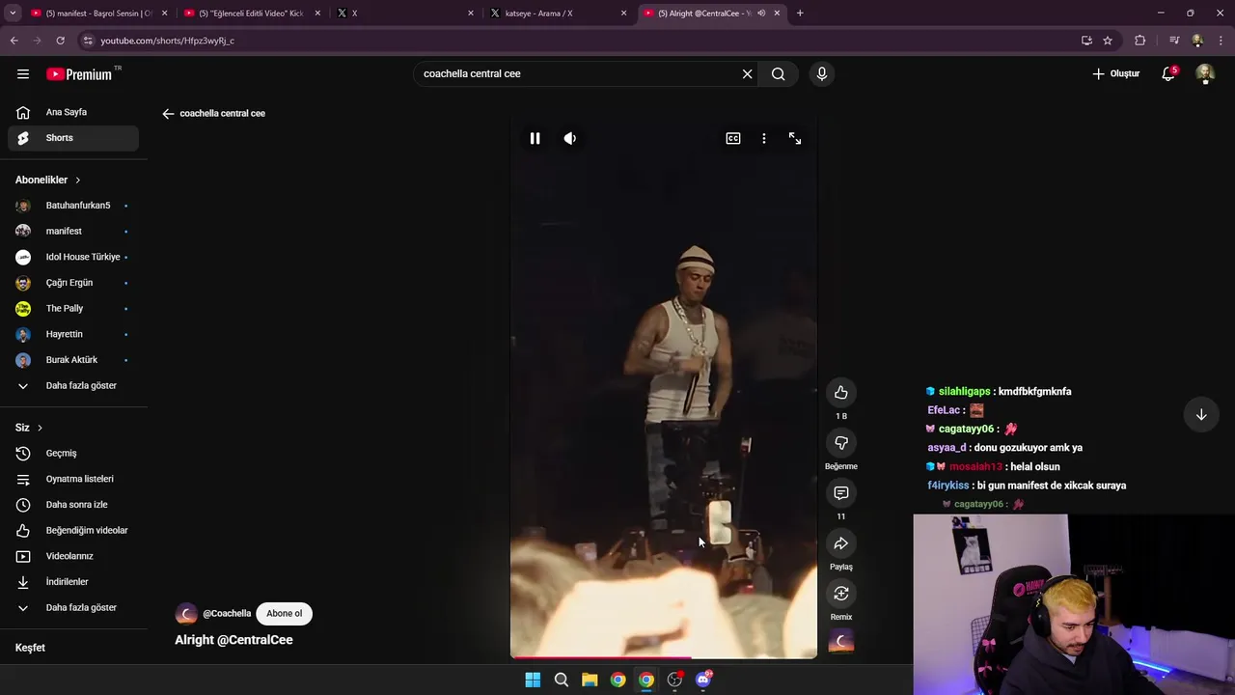Screen dimensions: 1235x695
Task: Open The Pally channel
Action: tap(73, 308)
